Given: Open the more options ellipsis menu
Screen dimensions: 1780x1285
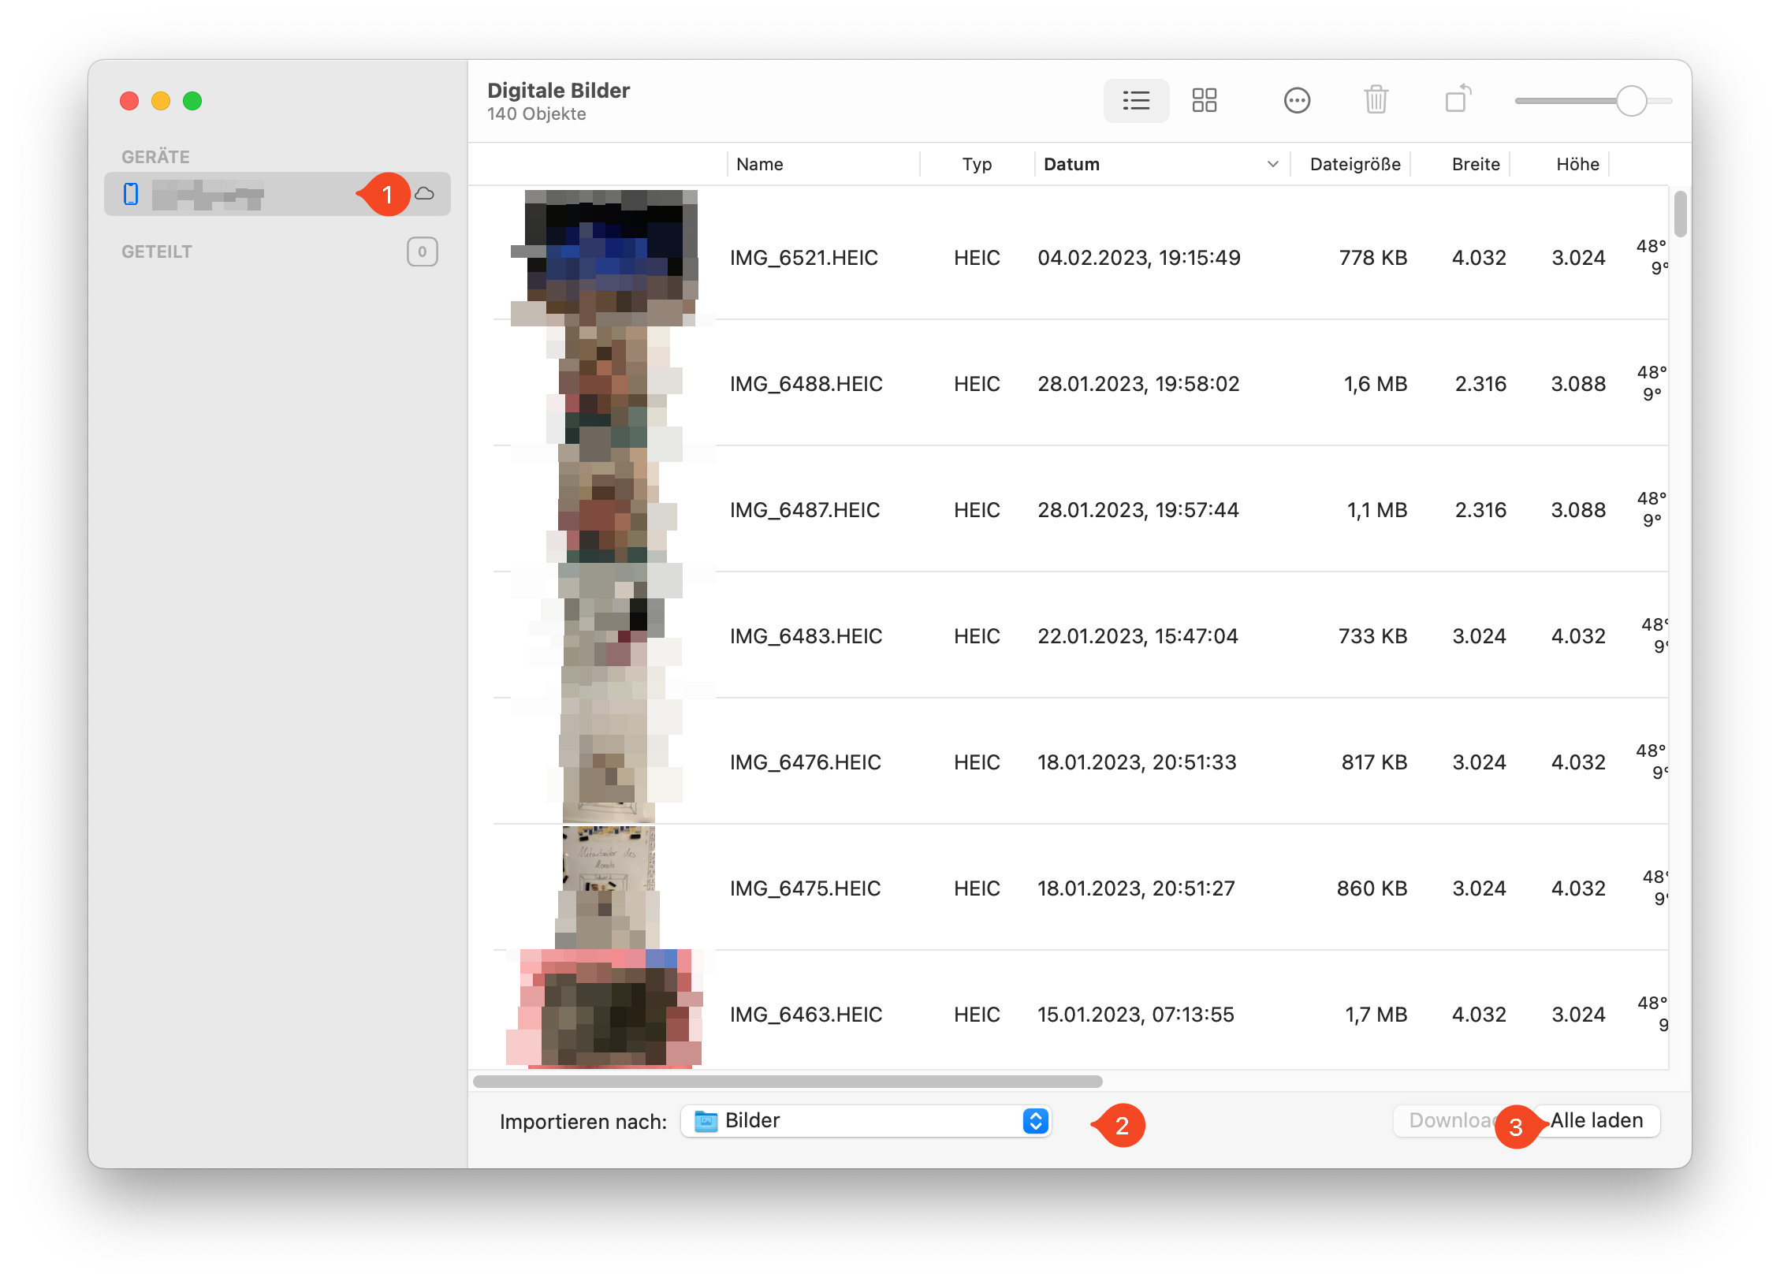Looking at the screenshot, I should click(1296, 100).
